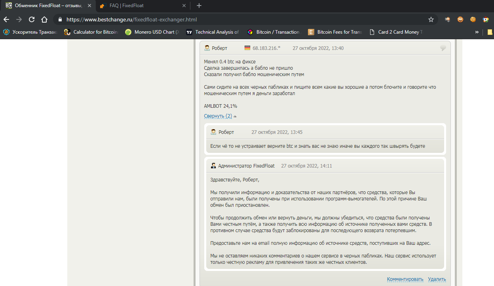The image size is (494, 286).
Task: Focus the bestchange.ru address bar
Action: coord(245,19)
